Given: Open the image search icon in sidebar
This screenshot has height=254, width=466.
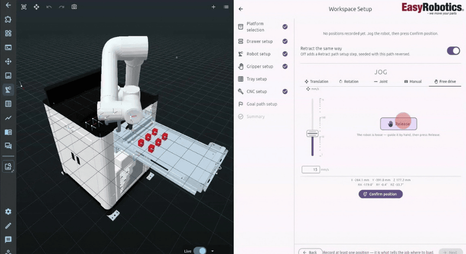Looking at the screenshot, I should [x=8, y=167].
